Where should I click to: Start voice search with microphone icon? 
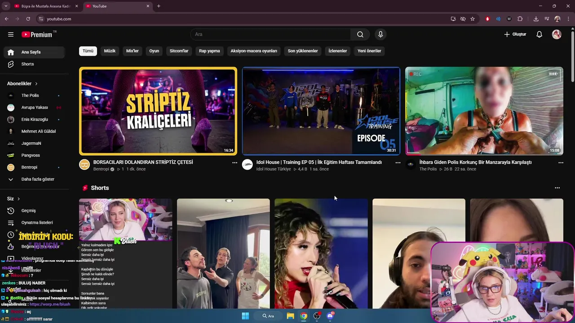click(x=380, y=35)
